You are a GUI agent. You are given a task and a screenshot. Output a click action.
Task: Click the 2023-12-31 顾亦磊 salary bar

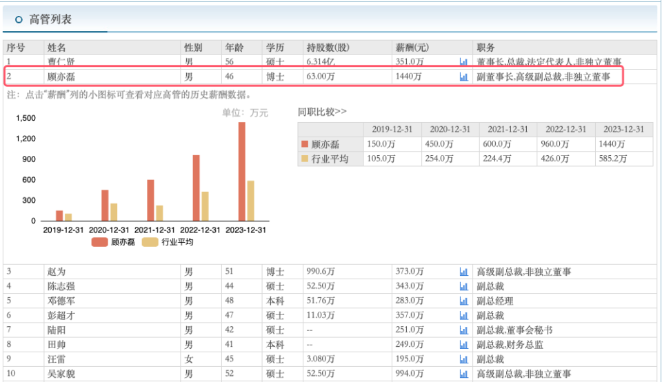click(x=241, y=172)
